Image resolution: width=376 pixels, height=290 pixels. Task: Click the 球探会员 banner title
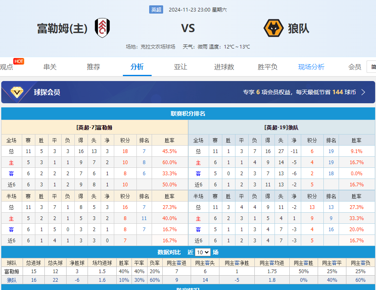(x=47, y=92)
